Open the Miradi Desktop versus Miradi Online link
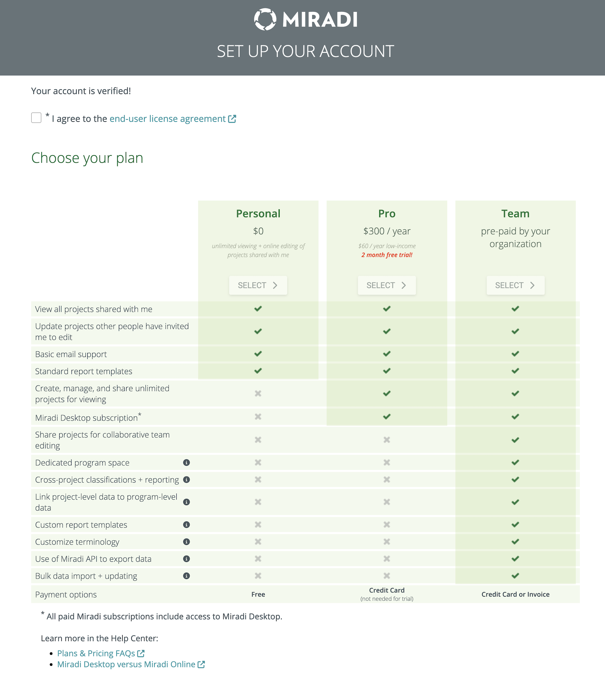605x681 pixels. tap(126, 664)
